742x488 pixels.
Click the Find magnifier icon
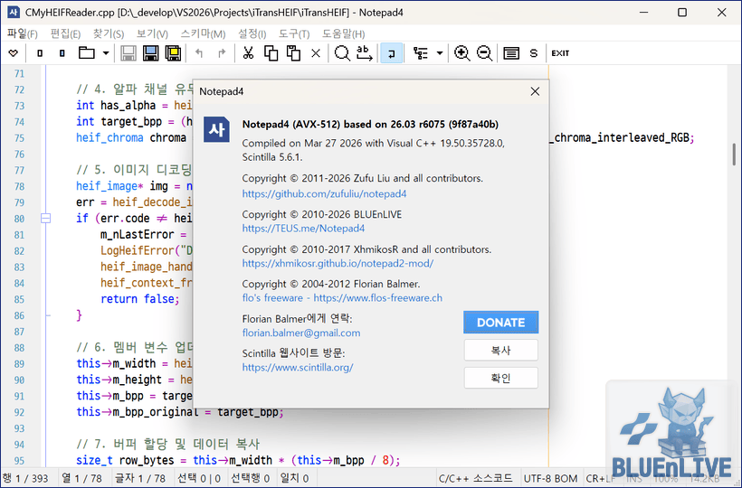(342, 53)
